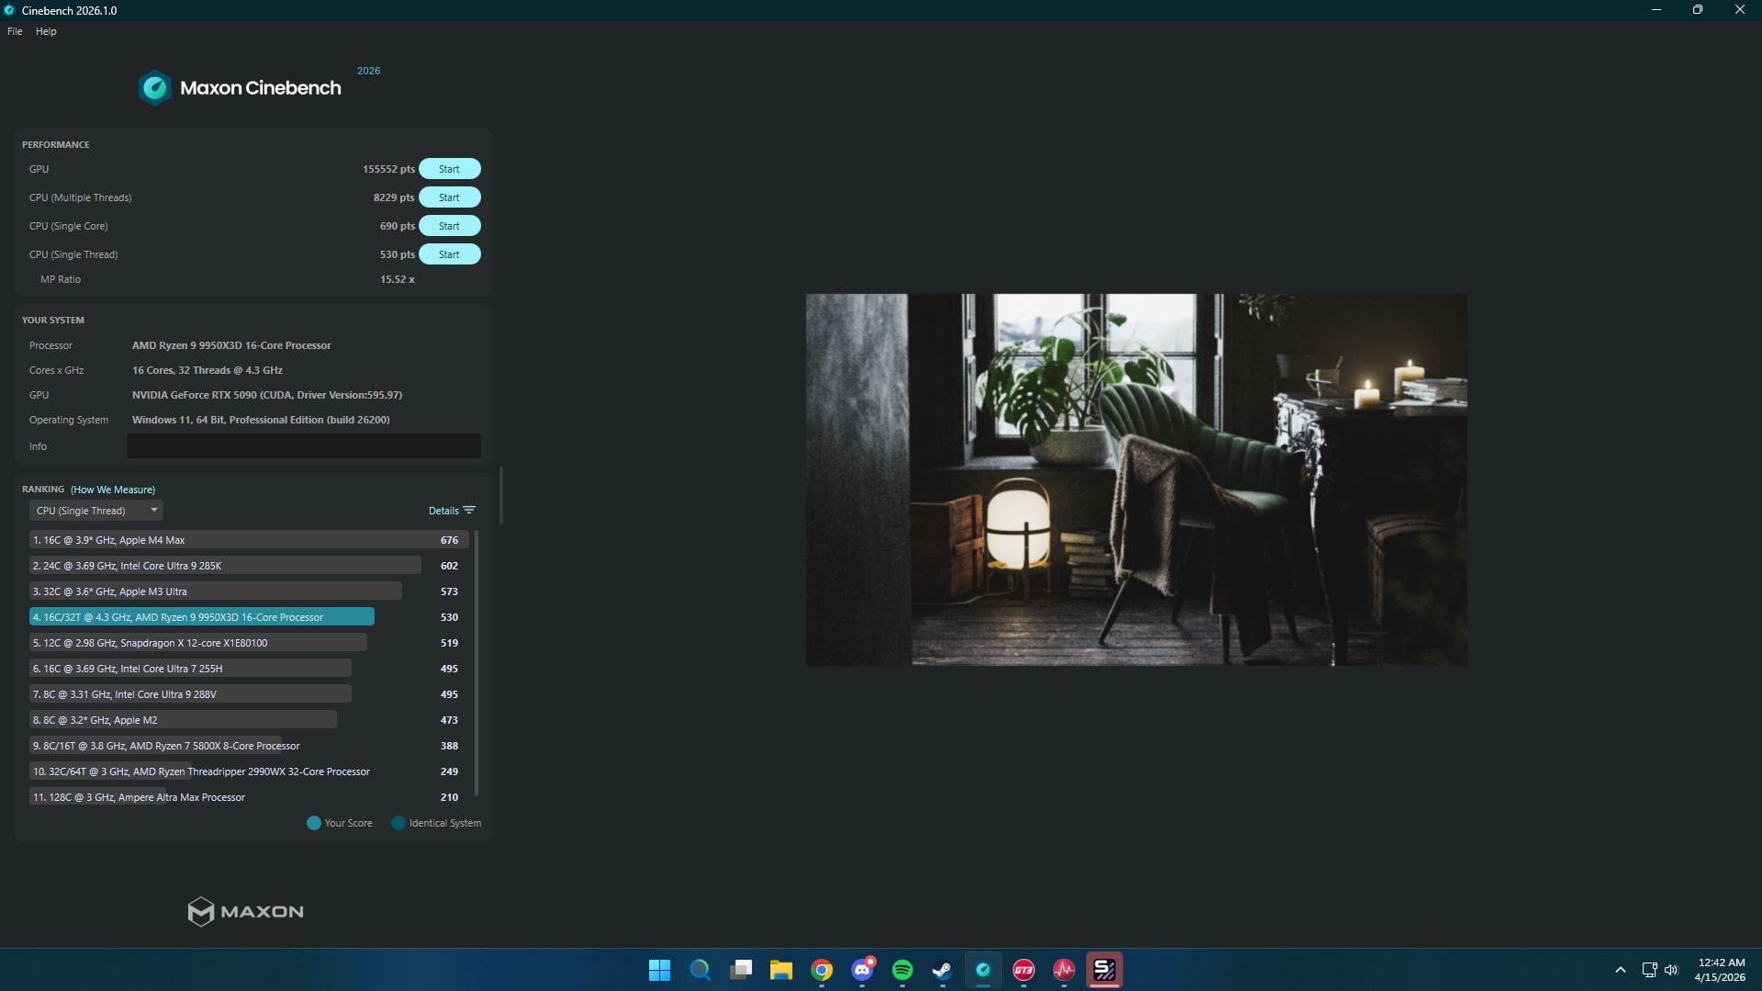The height and width of the screenshot is (991, 1762).
Task: Open File Explorer from taskbar
Action: tap(781, 970)
